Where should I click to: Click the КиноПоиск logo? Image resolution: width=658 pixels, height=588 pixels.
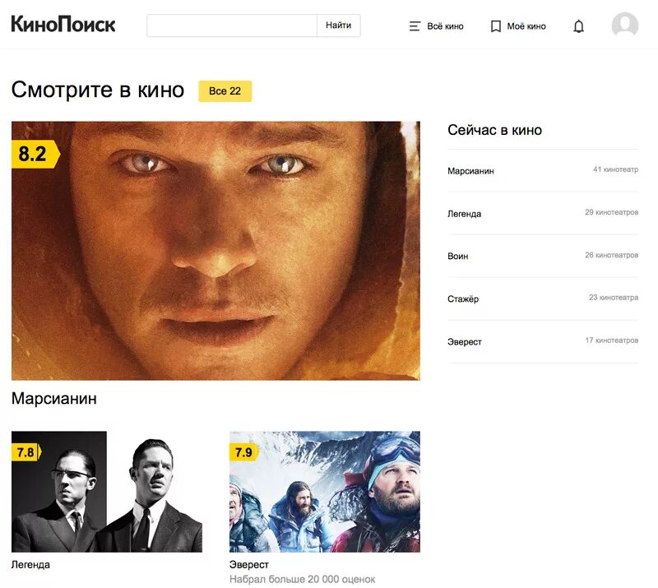pos(63,25)
